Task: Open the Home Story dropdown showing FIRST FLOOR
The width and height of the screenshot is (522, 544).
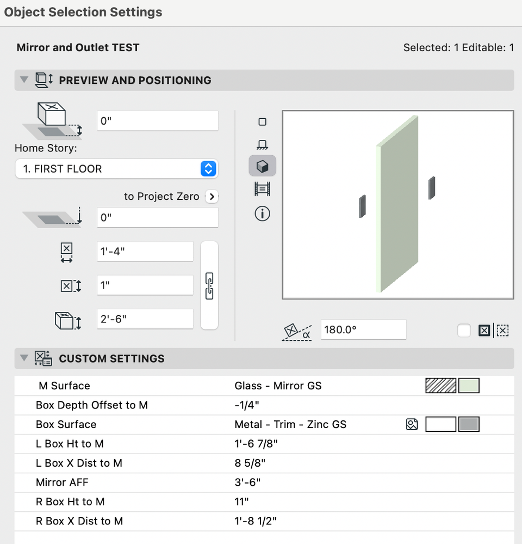Action: click(116, 169)
